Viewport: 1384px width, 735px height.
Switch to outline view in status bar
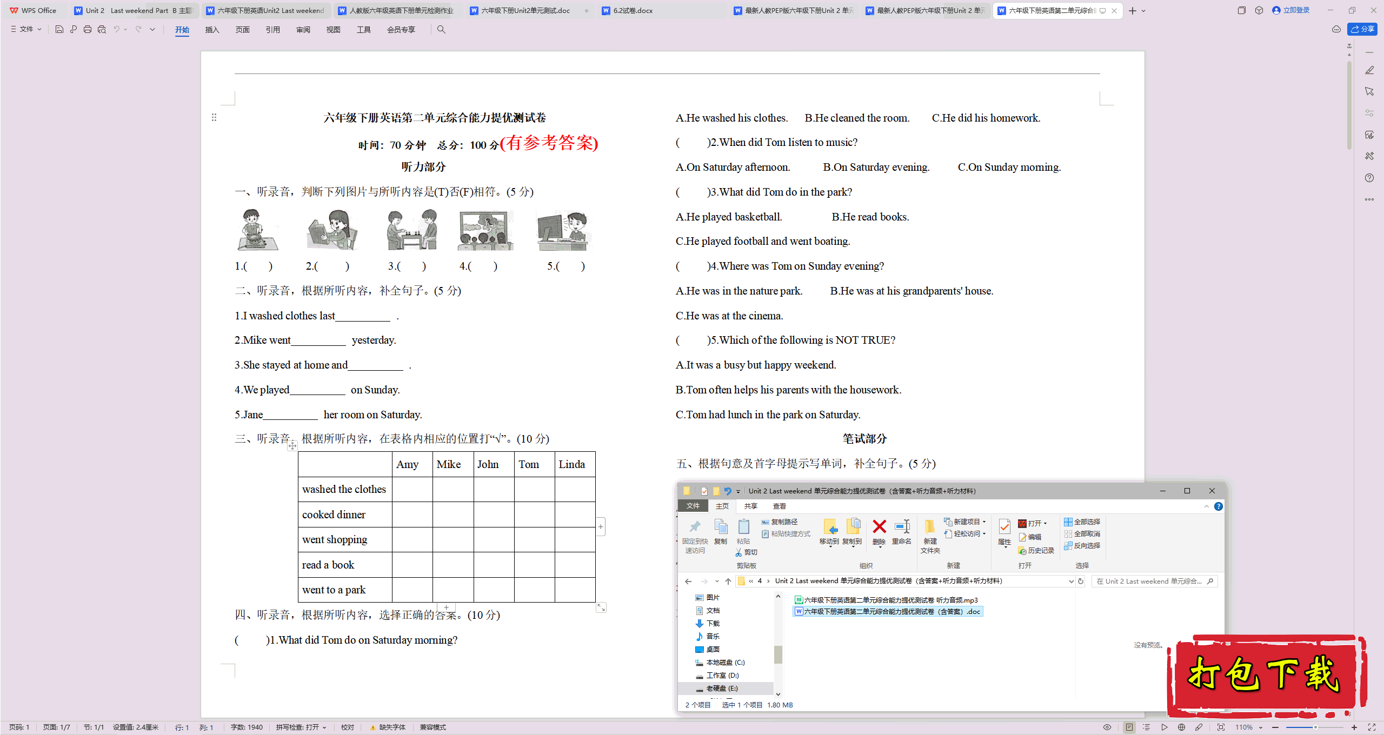[1147, 727]
